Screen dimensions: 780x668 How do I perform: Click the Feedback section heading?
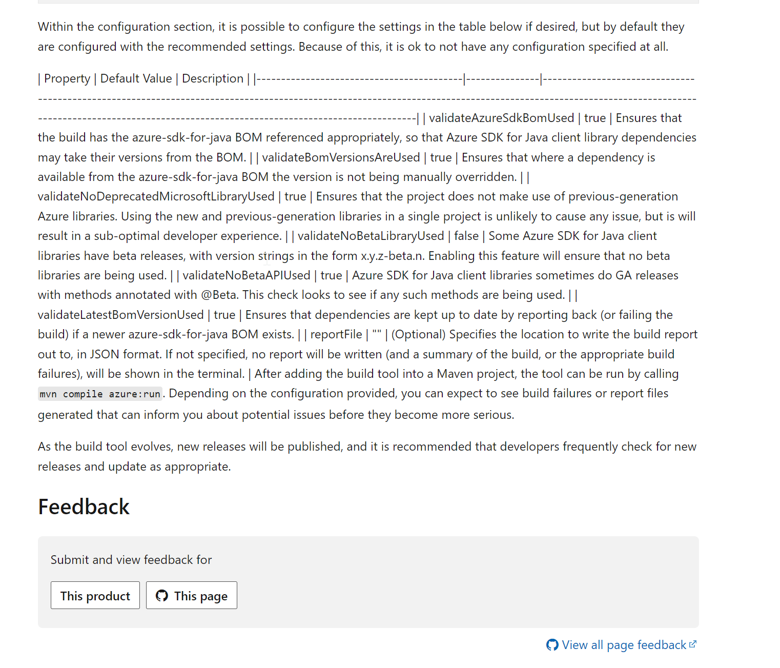click(84, 507)
